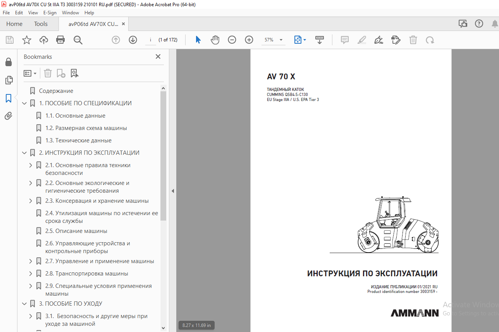The image size is (499, 332).
Task: Open '2.5. Описание машины' bookmark
Action: coord(76,231)
